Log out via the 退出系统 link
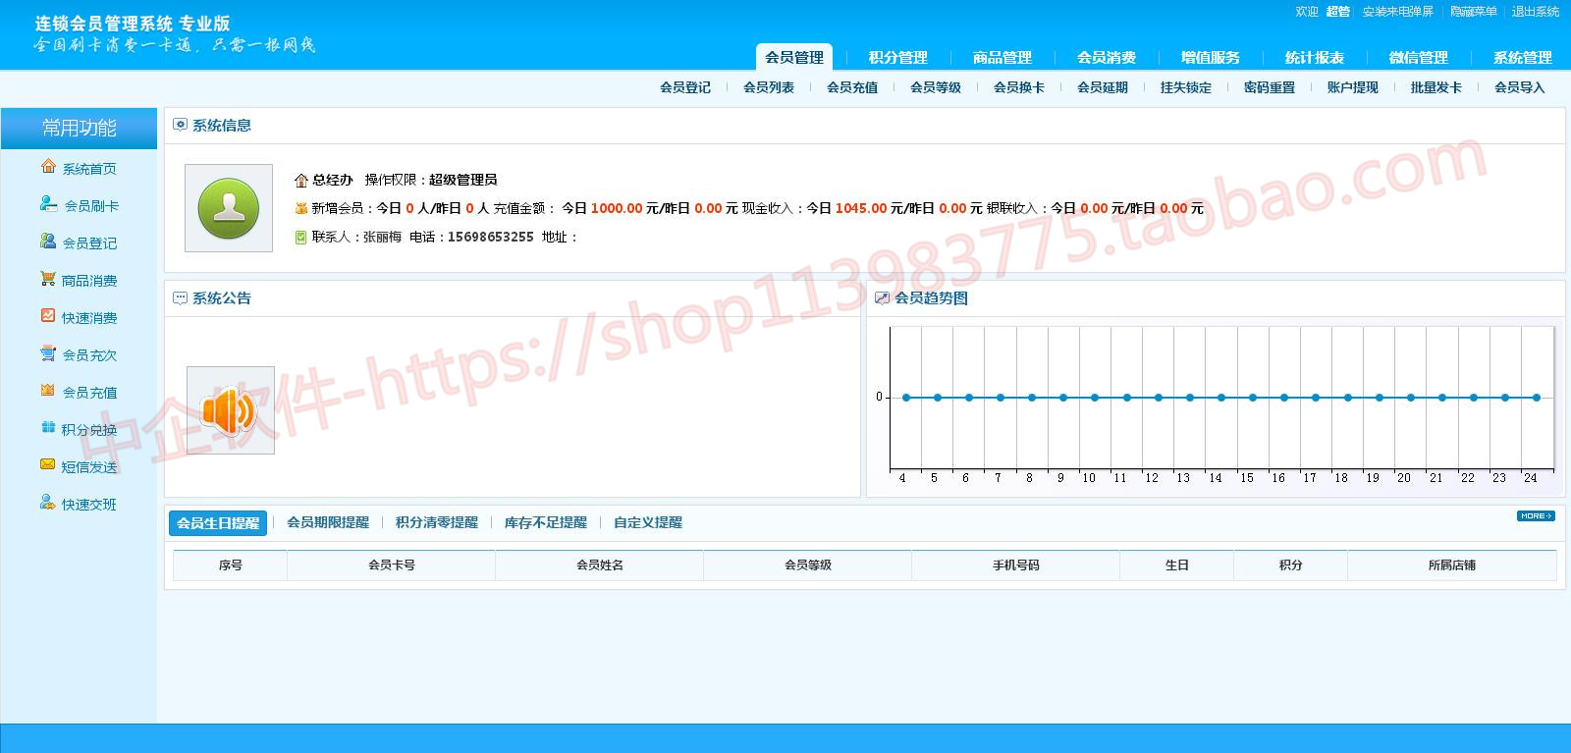 [1536, 12]
